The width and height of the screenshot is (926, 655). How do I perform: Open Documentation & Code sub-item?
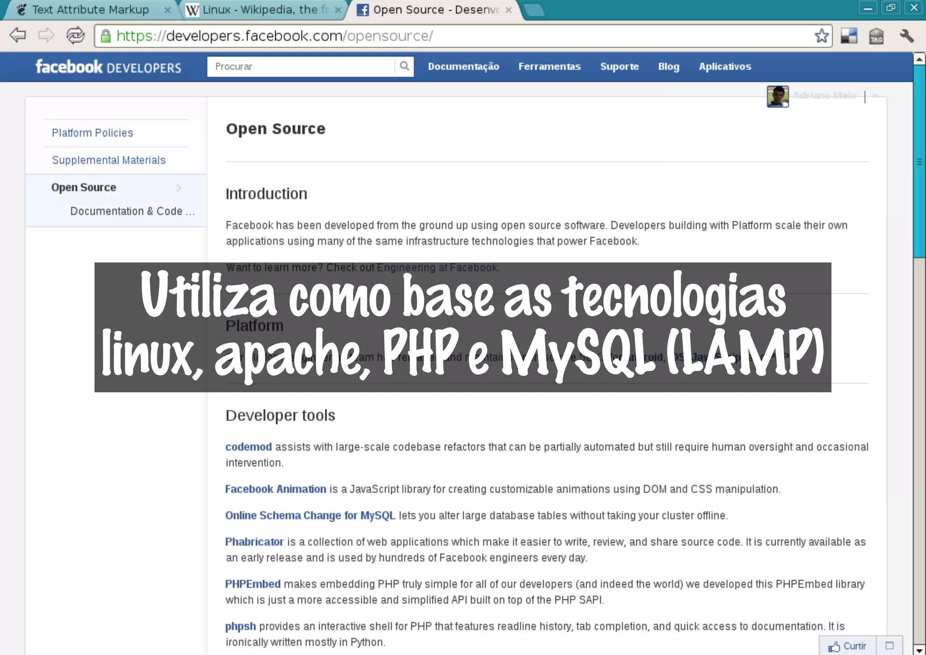(x=132, y=211)
